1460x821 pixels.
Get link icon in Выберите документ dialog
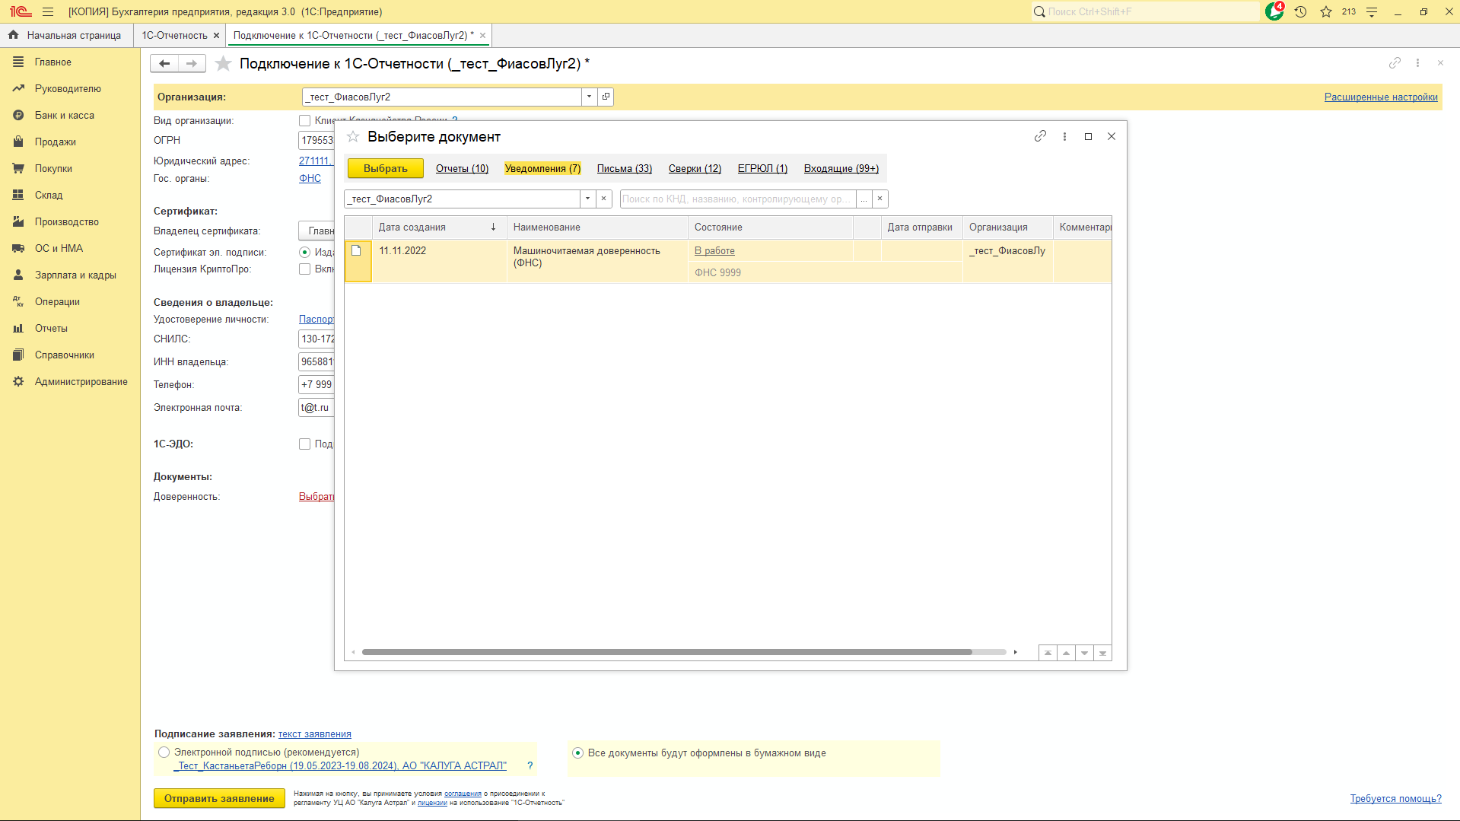1040,136
